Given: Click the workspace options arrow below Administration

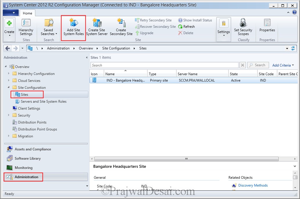Looking at the screenshot, I should click(x=87, y=186).
